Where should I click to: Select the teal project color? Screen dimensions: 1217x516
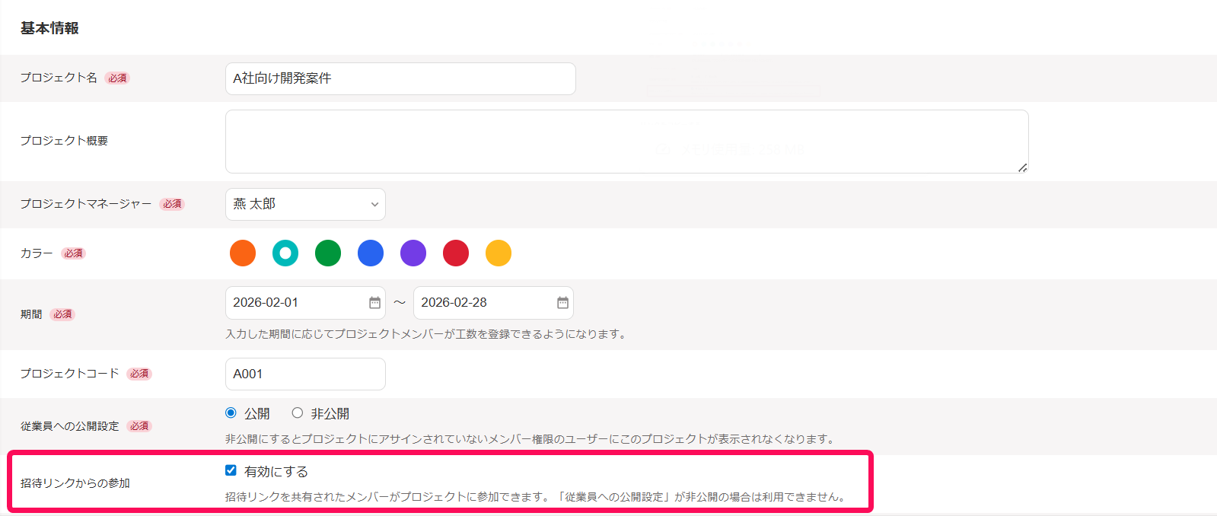285,253
